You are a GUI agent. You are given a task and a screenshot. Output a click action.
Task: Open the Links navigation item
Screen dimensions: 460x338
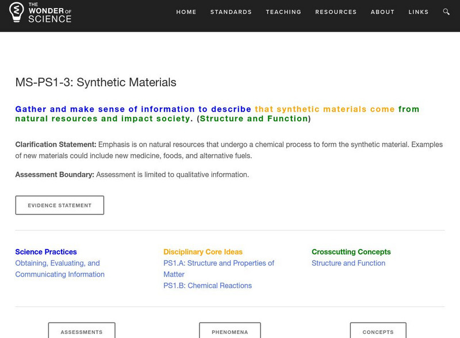point(418,12)
